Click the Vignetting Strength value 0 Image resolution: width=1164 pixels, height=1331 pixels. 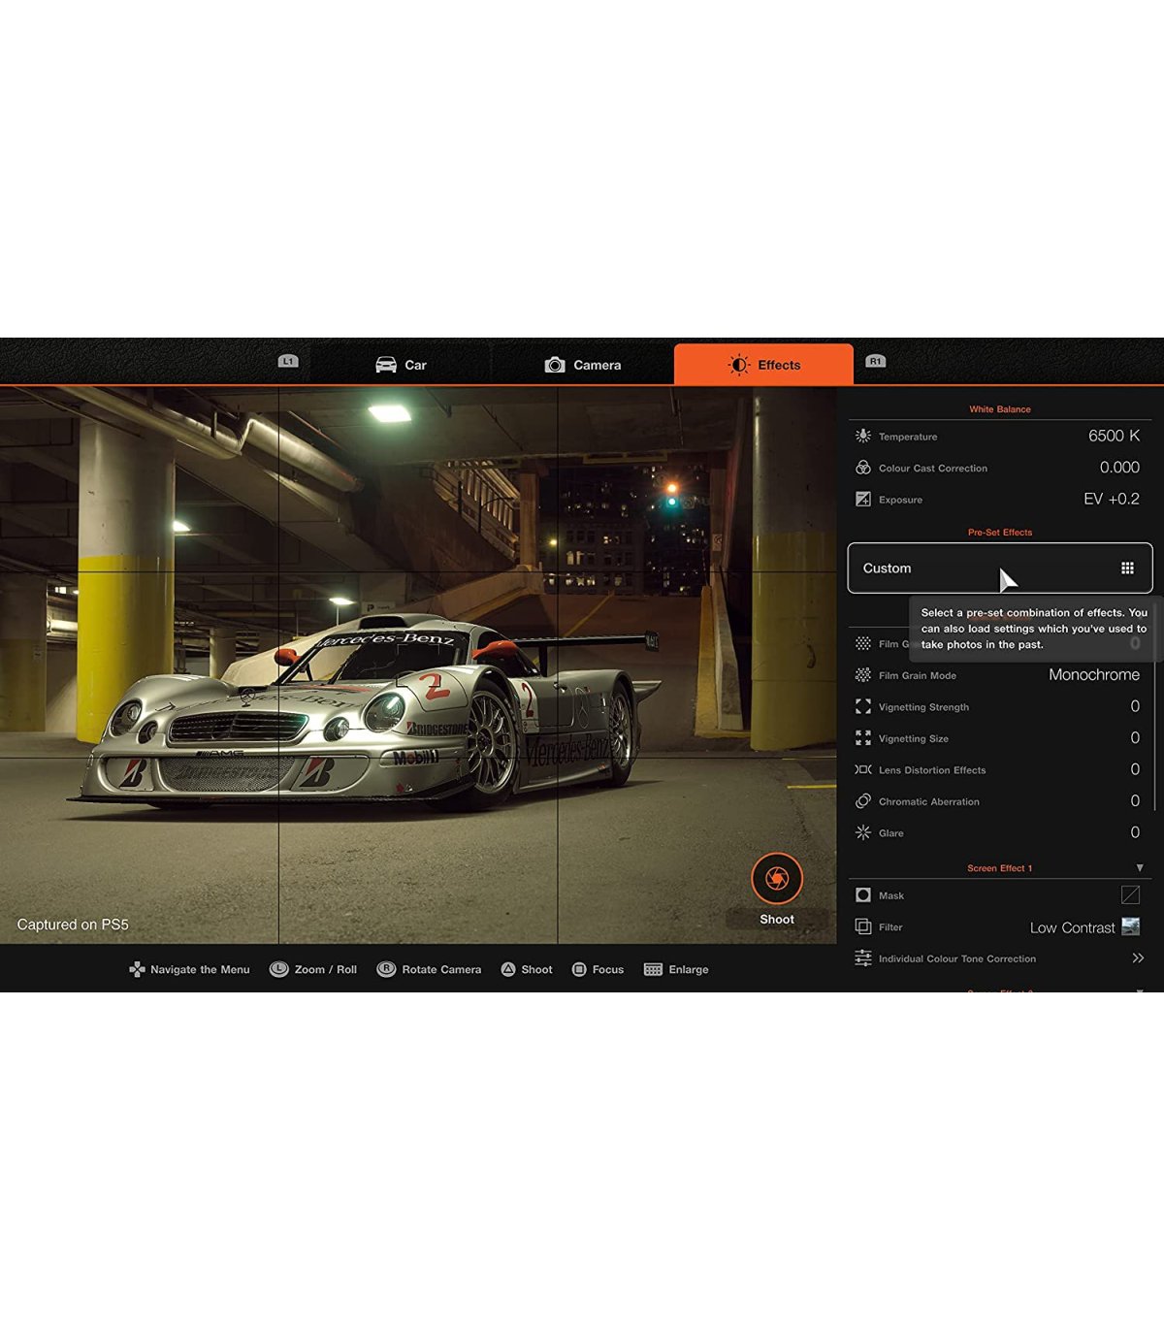(x=1135, y=706)
